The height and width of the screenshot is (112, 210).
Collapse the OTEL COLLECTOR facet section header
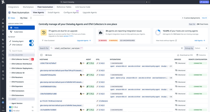(21, 55)
